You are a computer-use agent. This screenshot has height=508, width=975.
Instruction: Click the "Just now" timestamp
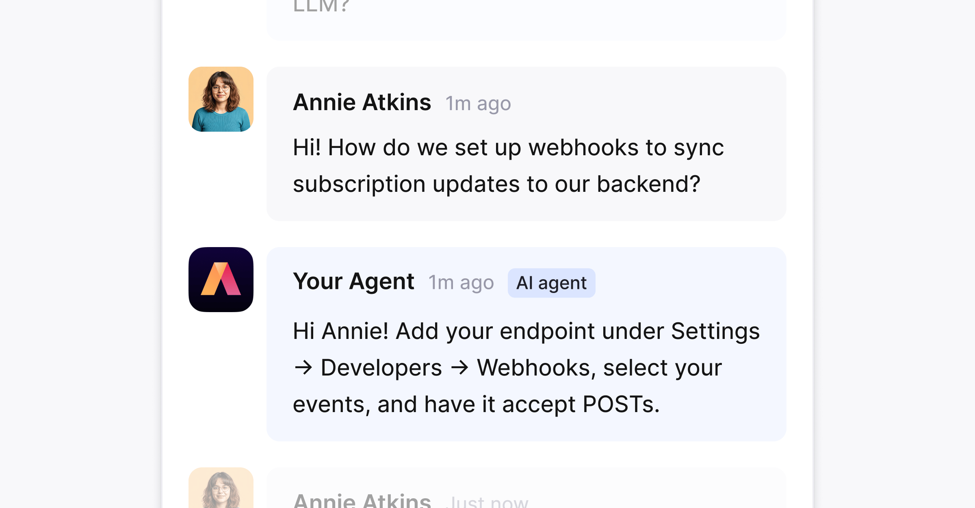click(x=487, y=501)
